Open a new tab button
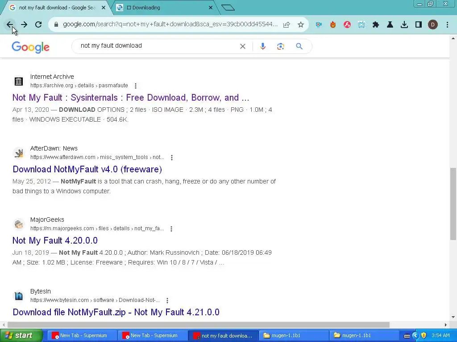 pyautogui.click(x=228, y=8)
